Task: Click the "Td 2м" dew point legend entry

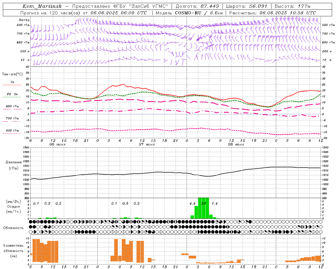Action: click(x=12, y=94)
